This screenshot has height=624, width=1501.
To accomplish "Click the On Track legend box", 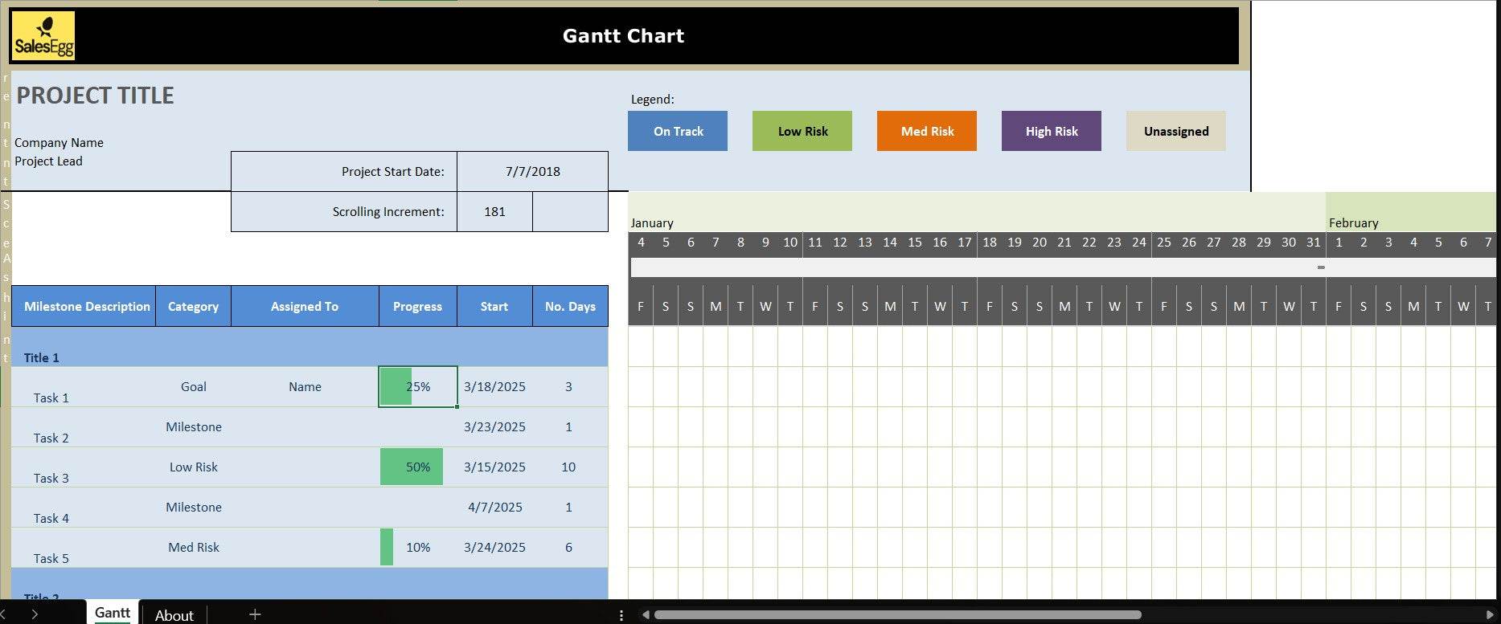I will point(678,131).
